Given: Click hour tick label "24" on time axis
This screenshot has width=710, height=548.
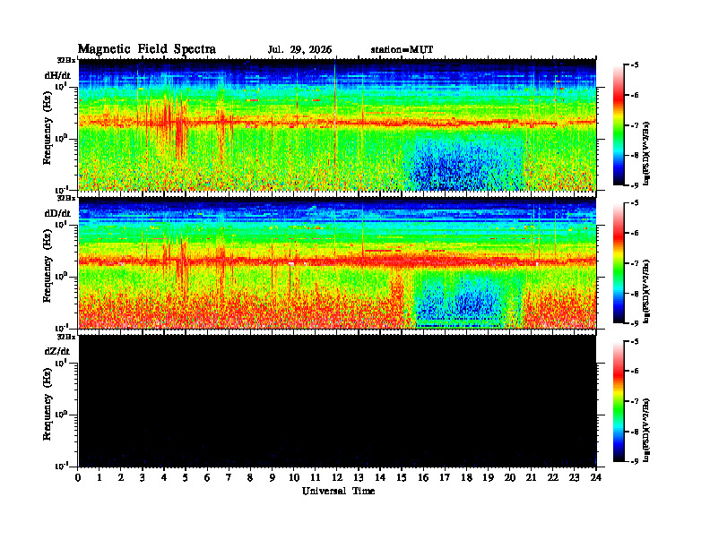Looking at the screenshot, I should (596, 478).
